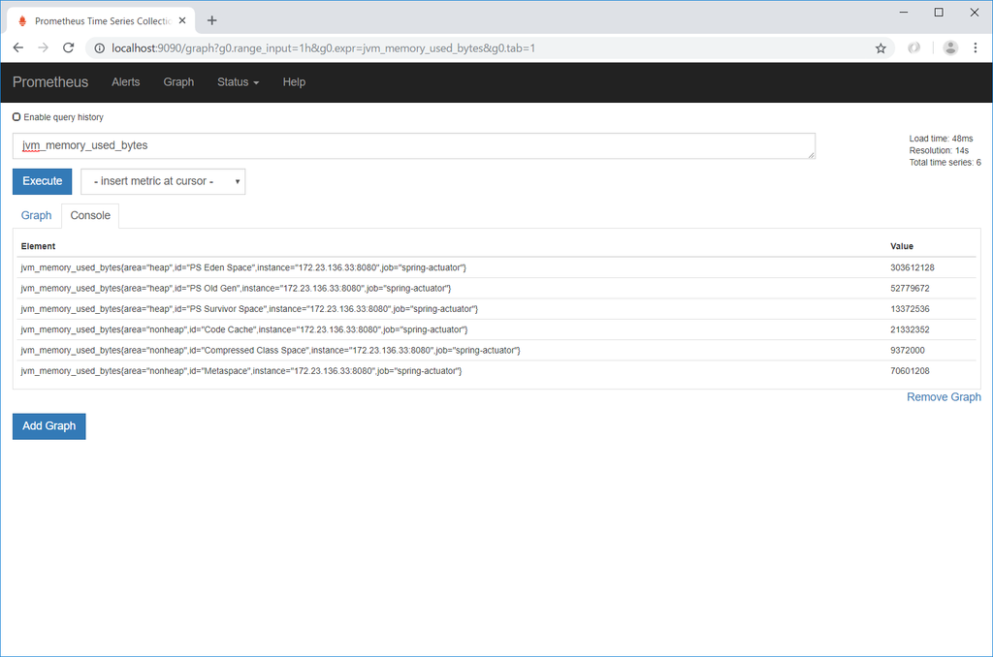The image size is (993, 657).
Task: Click the browser forward arrow
Action: coord(43,48)
